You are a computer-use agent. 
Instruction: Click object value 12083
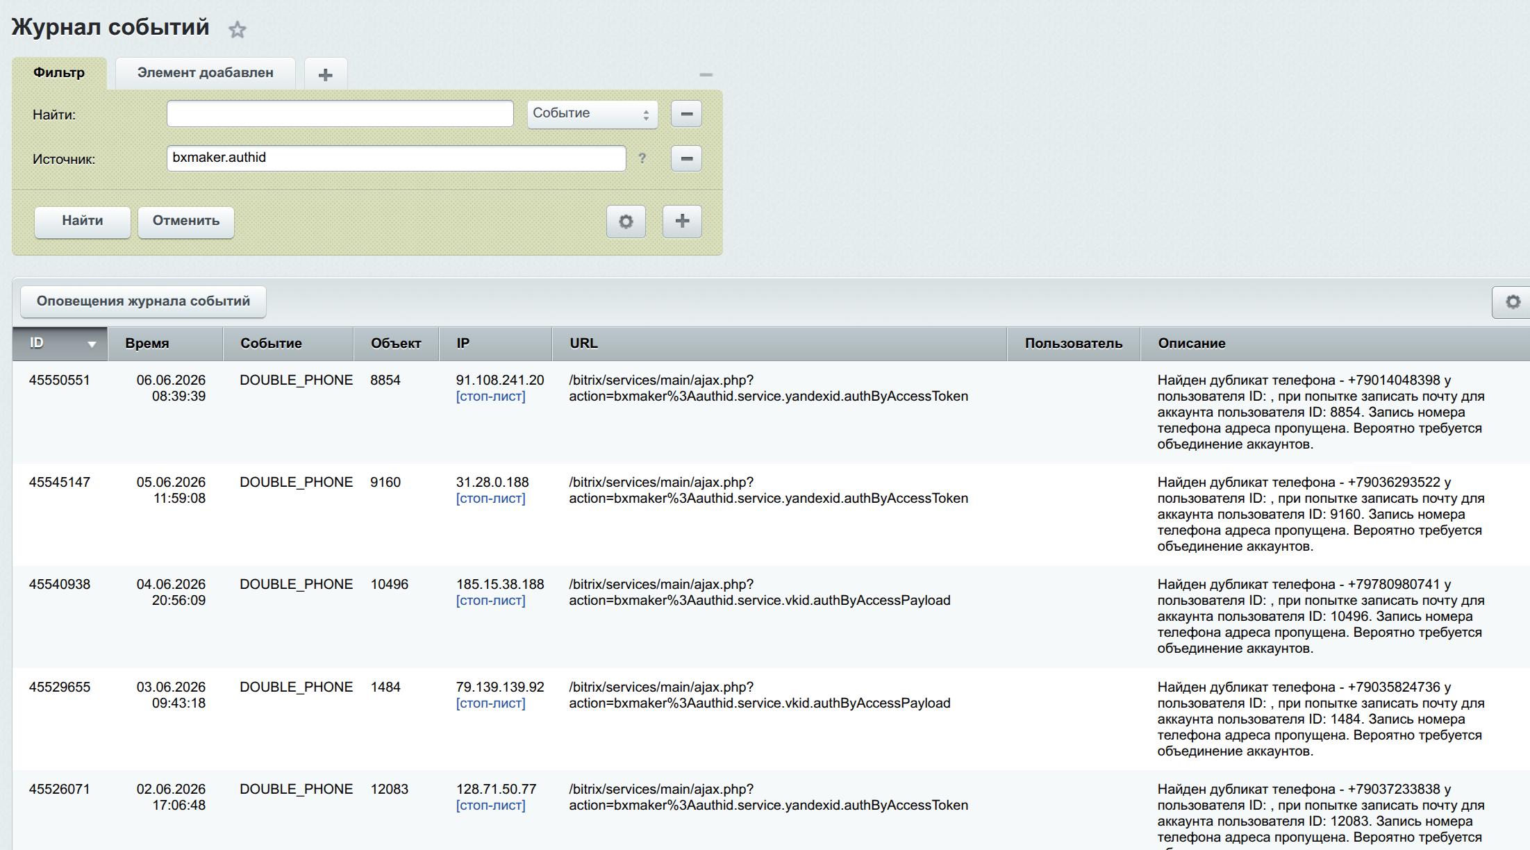coord(390,790)
